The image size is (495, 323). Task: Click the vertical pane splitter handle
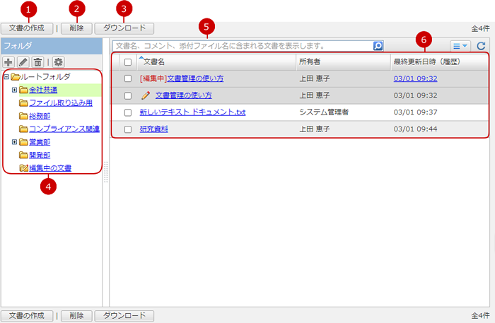(106, 172)
